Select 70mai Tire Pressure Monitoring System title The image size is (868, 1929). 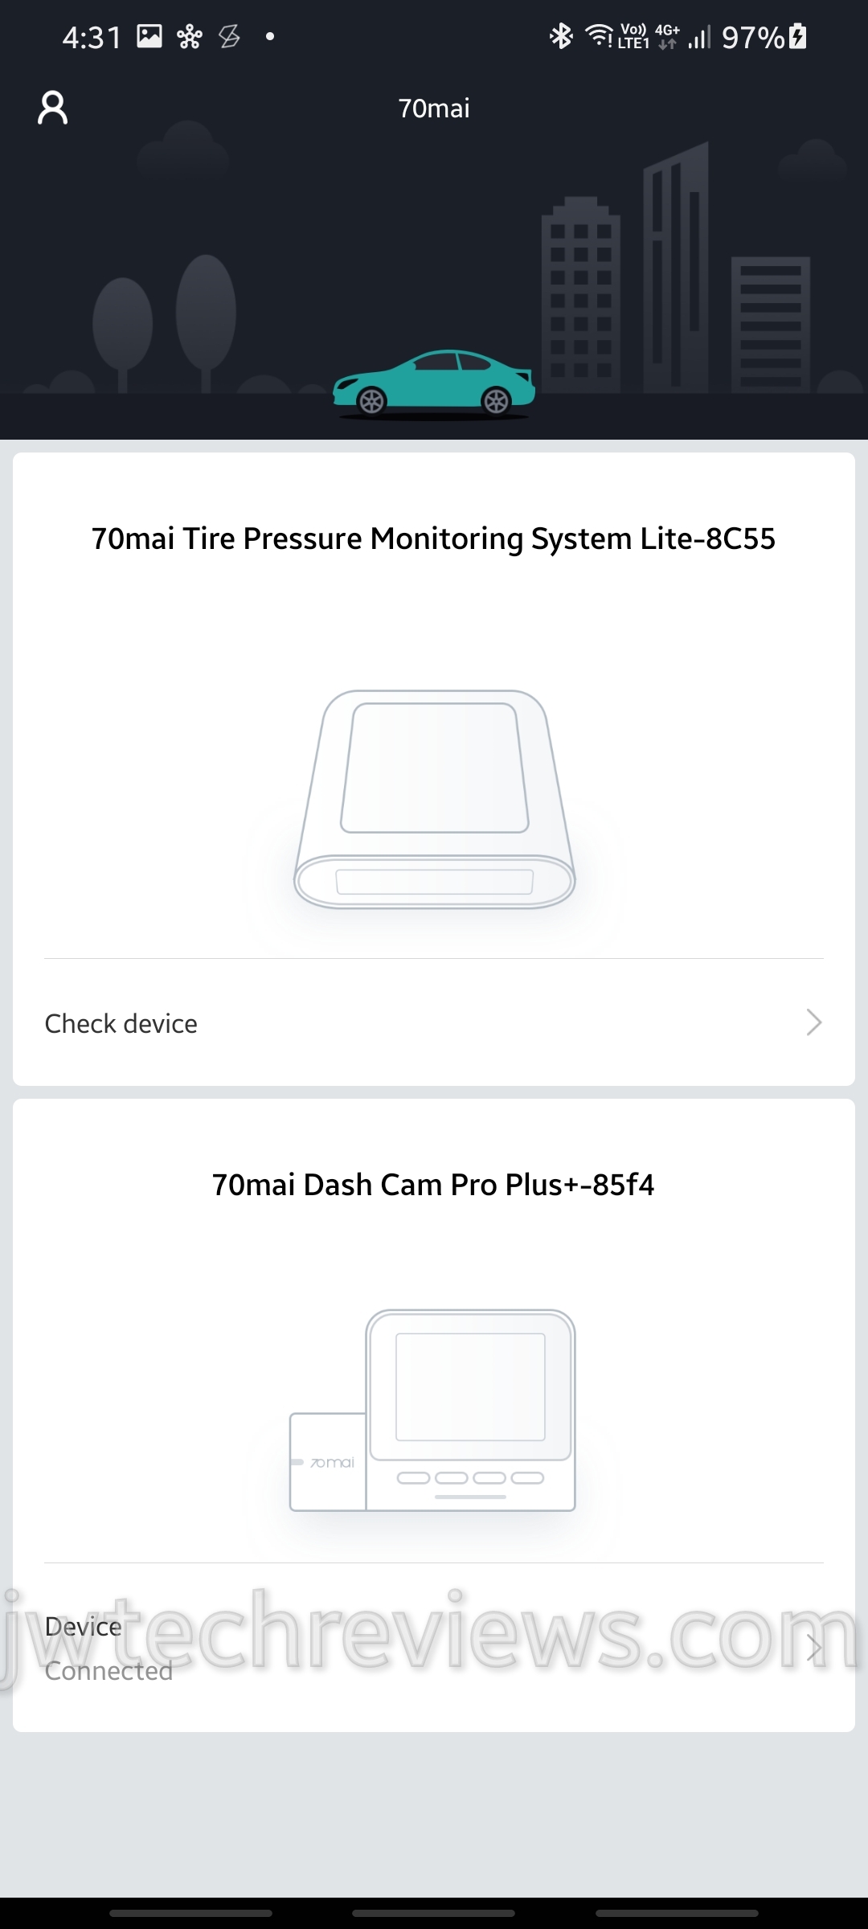point(434,539)
